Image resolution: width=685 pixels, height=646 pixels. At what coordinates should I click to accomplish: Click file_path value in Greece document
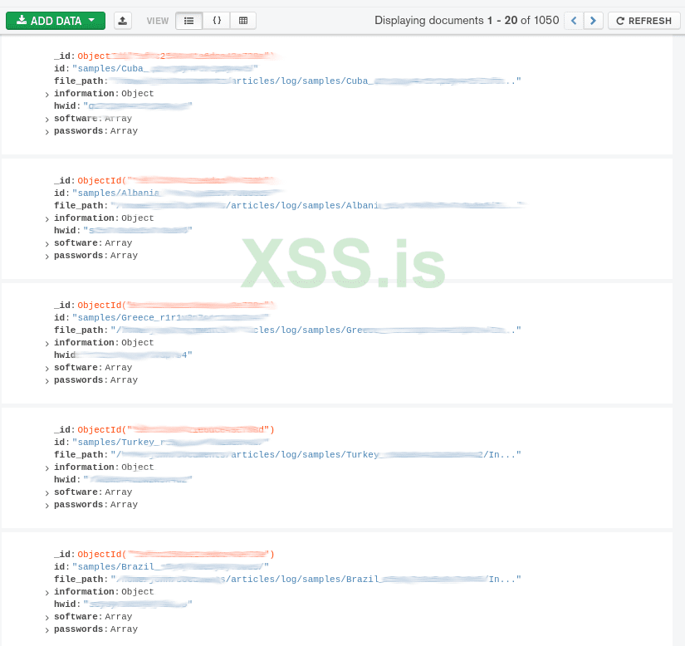click(316, 330)
